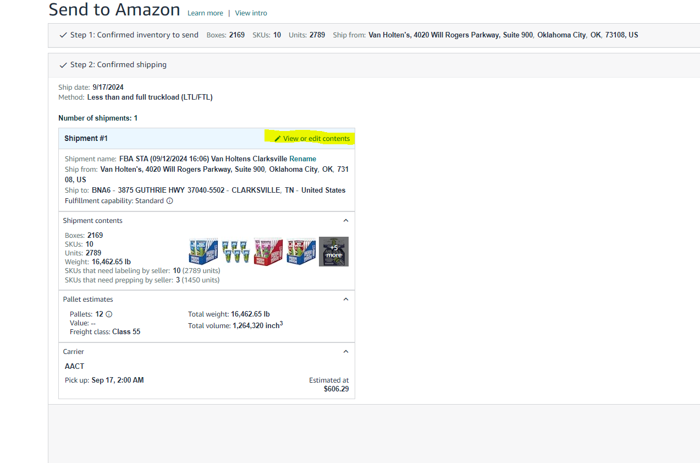Click the +5 more products thumbnail
The image size is (700, 463).
click(334, 252)
